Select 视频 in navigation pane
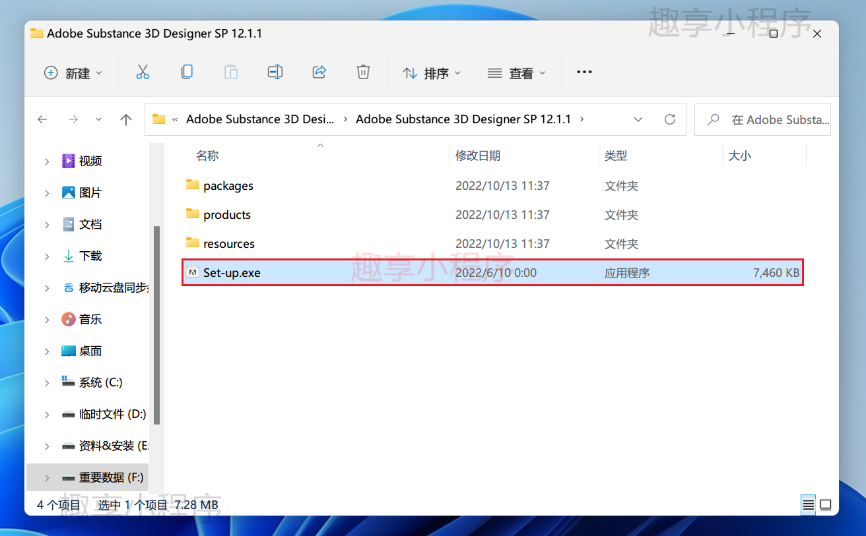The height and width of the screenshot is (536, 866). pyautogui.click(x=90, y=161)
